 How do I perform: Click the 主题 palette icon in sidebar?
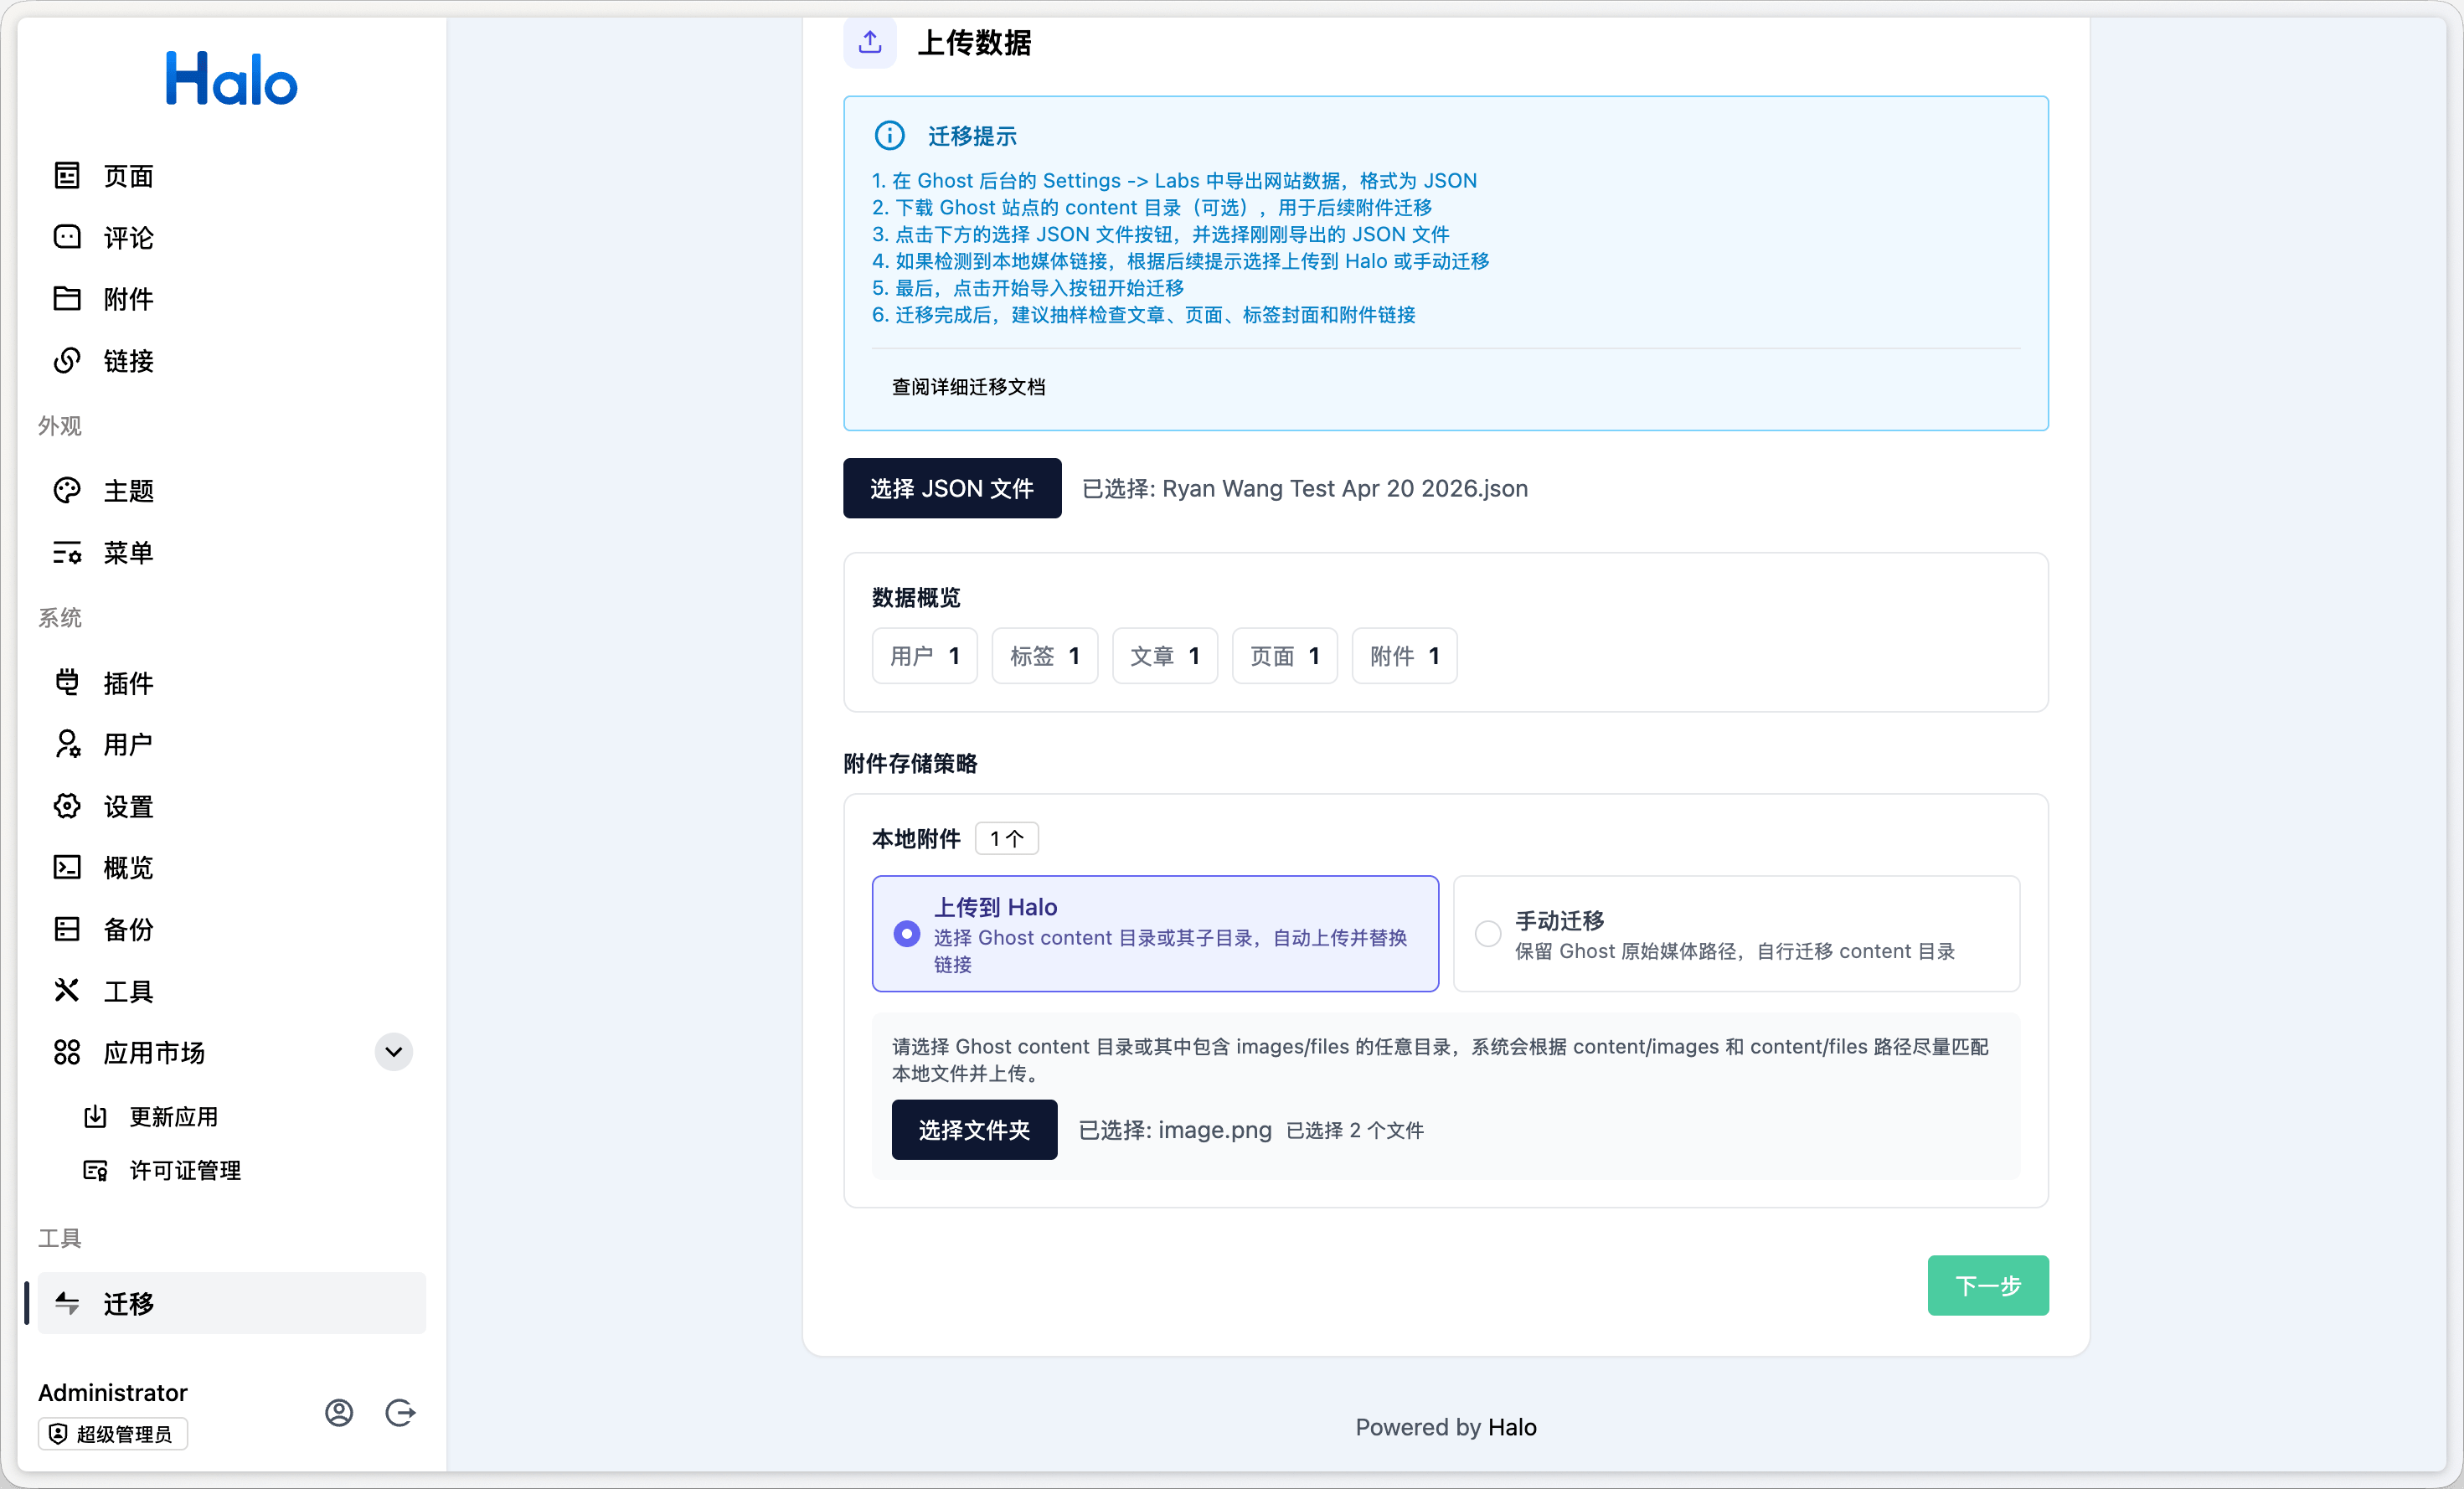pos(67,490)
